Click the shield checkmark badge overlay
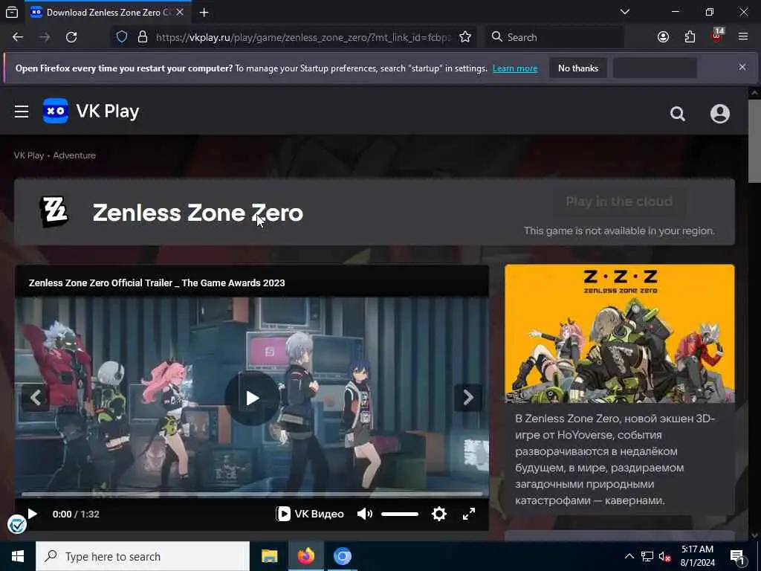 pos(17,524)
